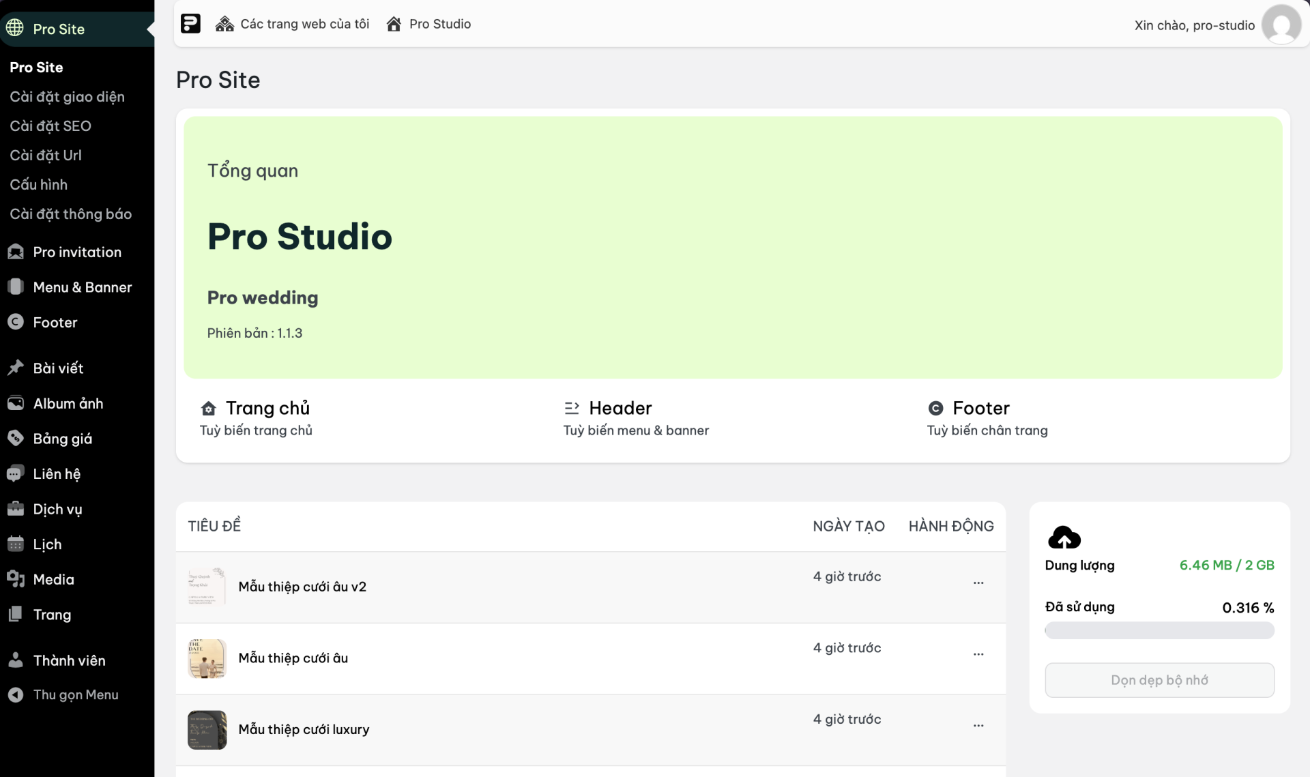Click the cloud upload storage icon

tap(1064, 538)
